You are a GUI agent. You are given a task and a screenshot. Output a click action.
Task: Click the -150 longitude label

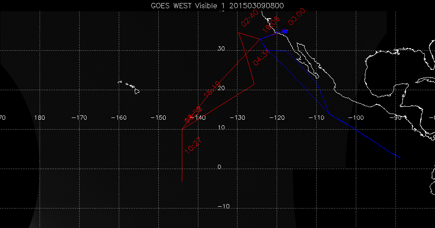pyautogui.click(x=158, y=118)
